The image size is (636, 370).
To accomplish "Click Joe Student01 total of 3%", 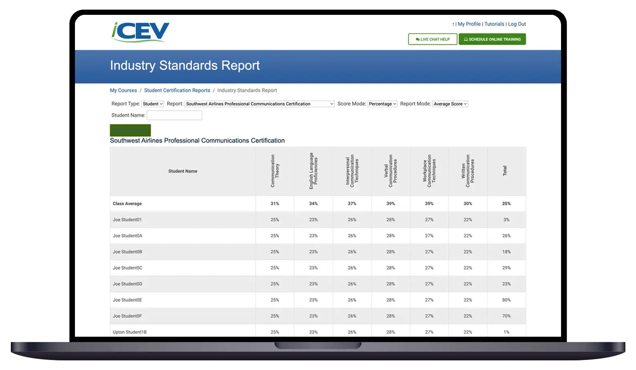I will [x=507, y=220].
